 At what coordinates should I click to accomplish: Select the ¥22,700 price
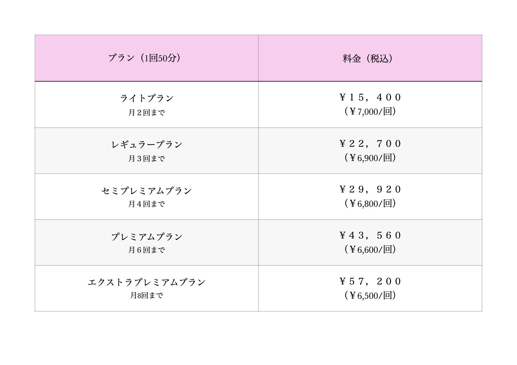(x=370, y=143)
